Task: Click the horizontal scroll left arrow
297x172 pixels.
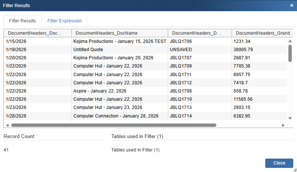Action: pos(6,125)
